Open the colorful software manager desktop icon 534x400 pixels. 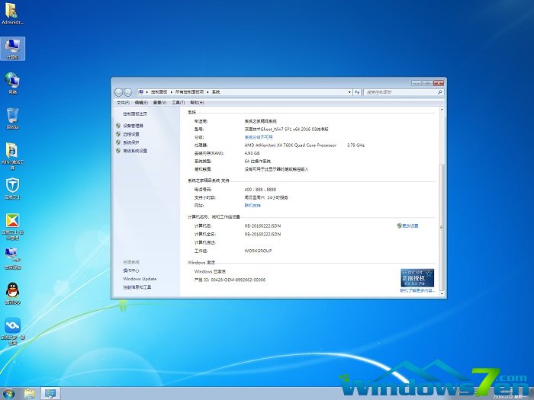click(12, 226)
